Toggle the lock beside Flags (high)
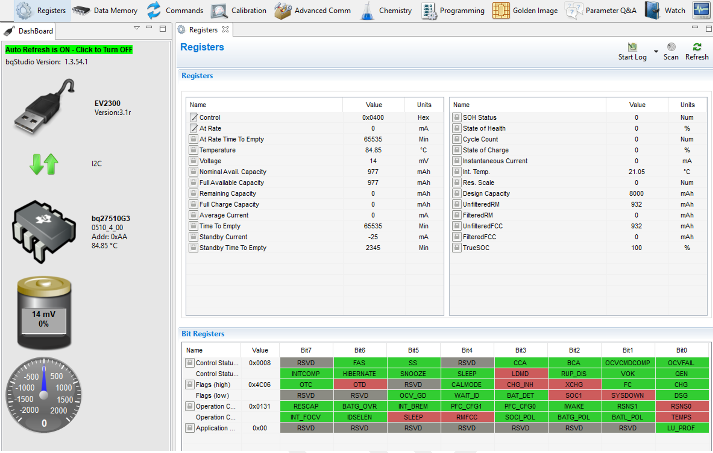713x453 pixels. coord(189,384)
